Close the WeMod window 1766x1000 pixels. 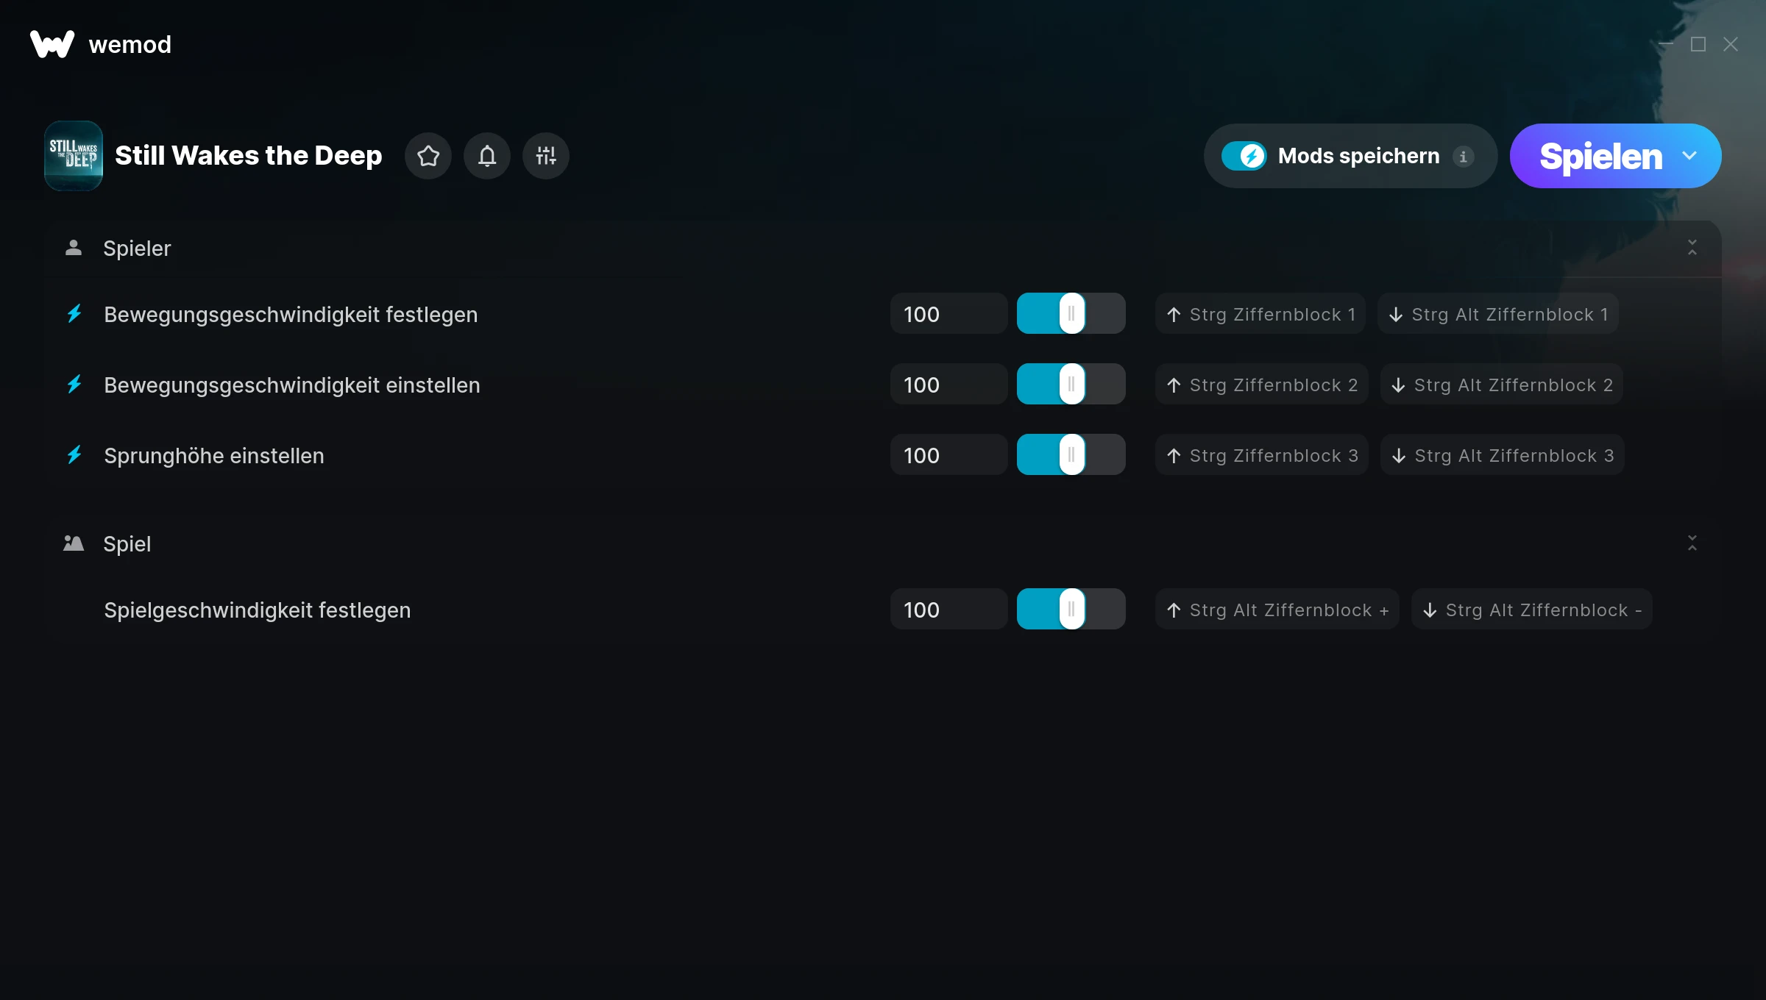pos(1731,44)
